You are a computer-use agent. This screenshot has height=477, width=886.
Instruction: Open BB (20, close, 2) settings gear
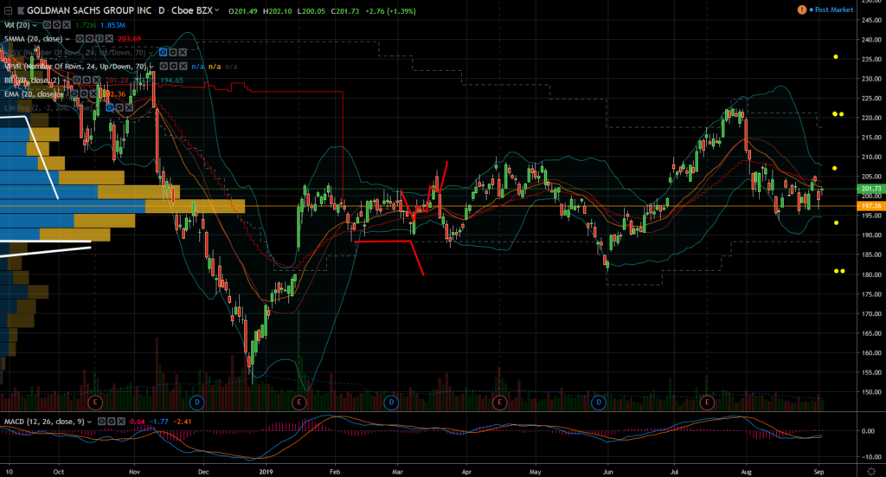(x=87, y=81)
